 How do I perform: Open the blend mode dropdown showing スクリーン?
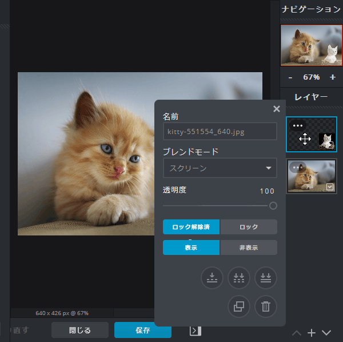pyautogui.click(x=220, y=168)
